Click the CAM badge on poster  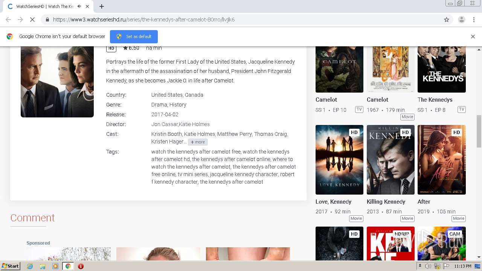[x=455, y=234]
